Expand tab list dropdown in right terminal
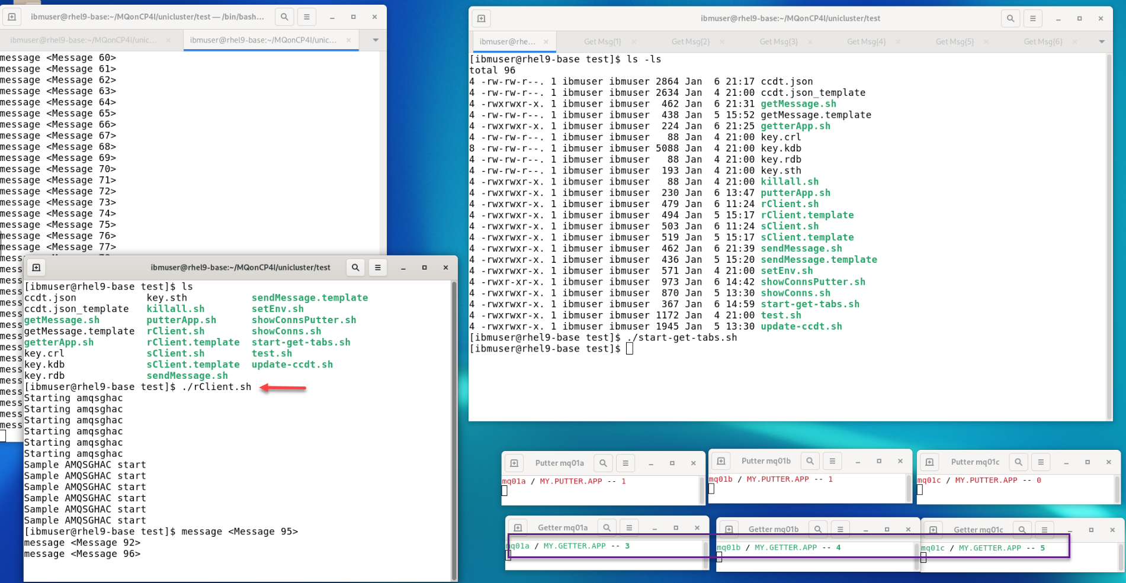 click(x=1102, y=42)
